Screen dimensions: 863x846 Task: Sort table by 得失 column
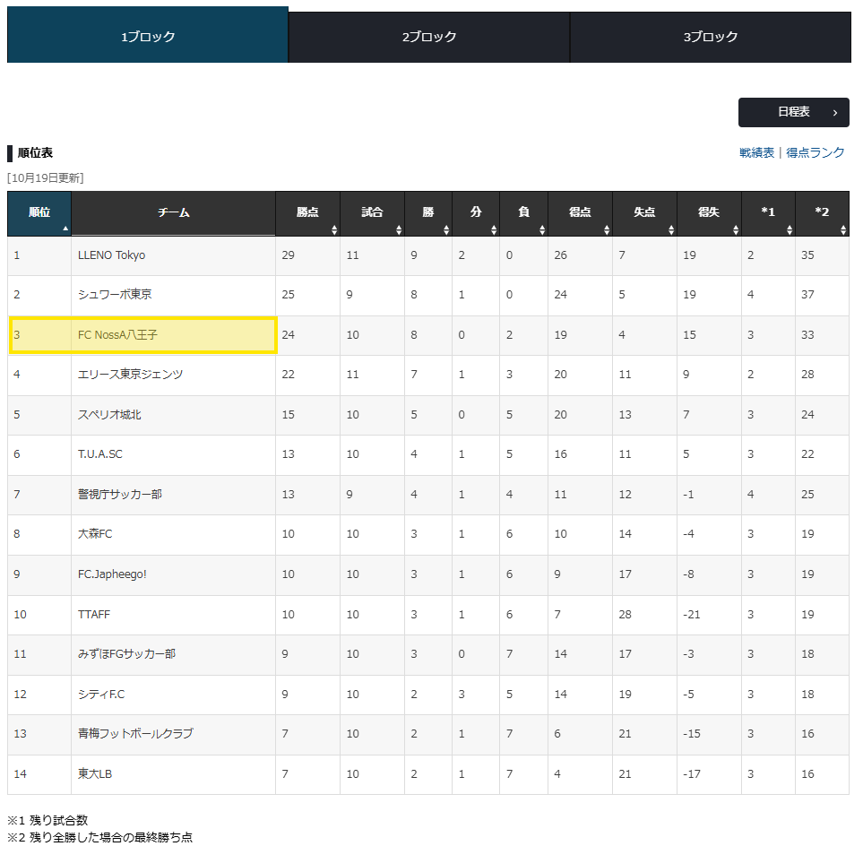click(x=709, y=213)
